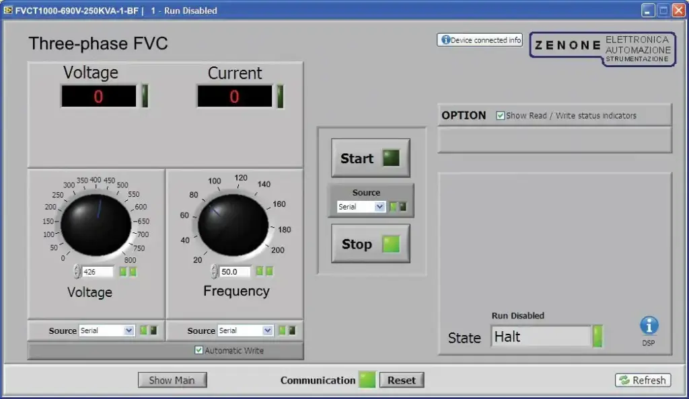Click the Refresh button
The width and height of the screenshot is (689, 399).
tap(643, 380)
